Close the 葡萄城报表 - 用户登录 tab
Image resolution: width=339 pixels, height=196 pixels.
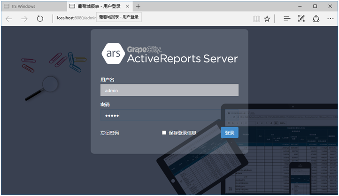tap(128, 6)
